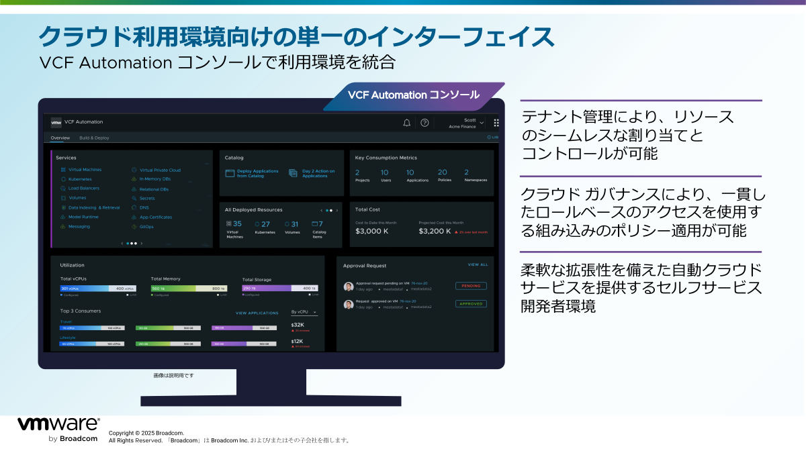Screen dimensions: 806x453
Task: Select first All Deployed Resources page dot
Action: (327, 210)
